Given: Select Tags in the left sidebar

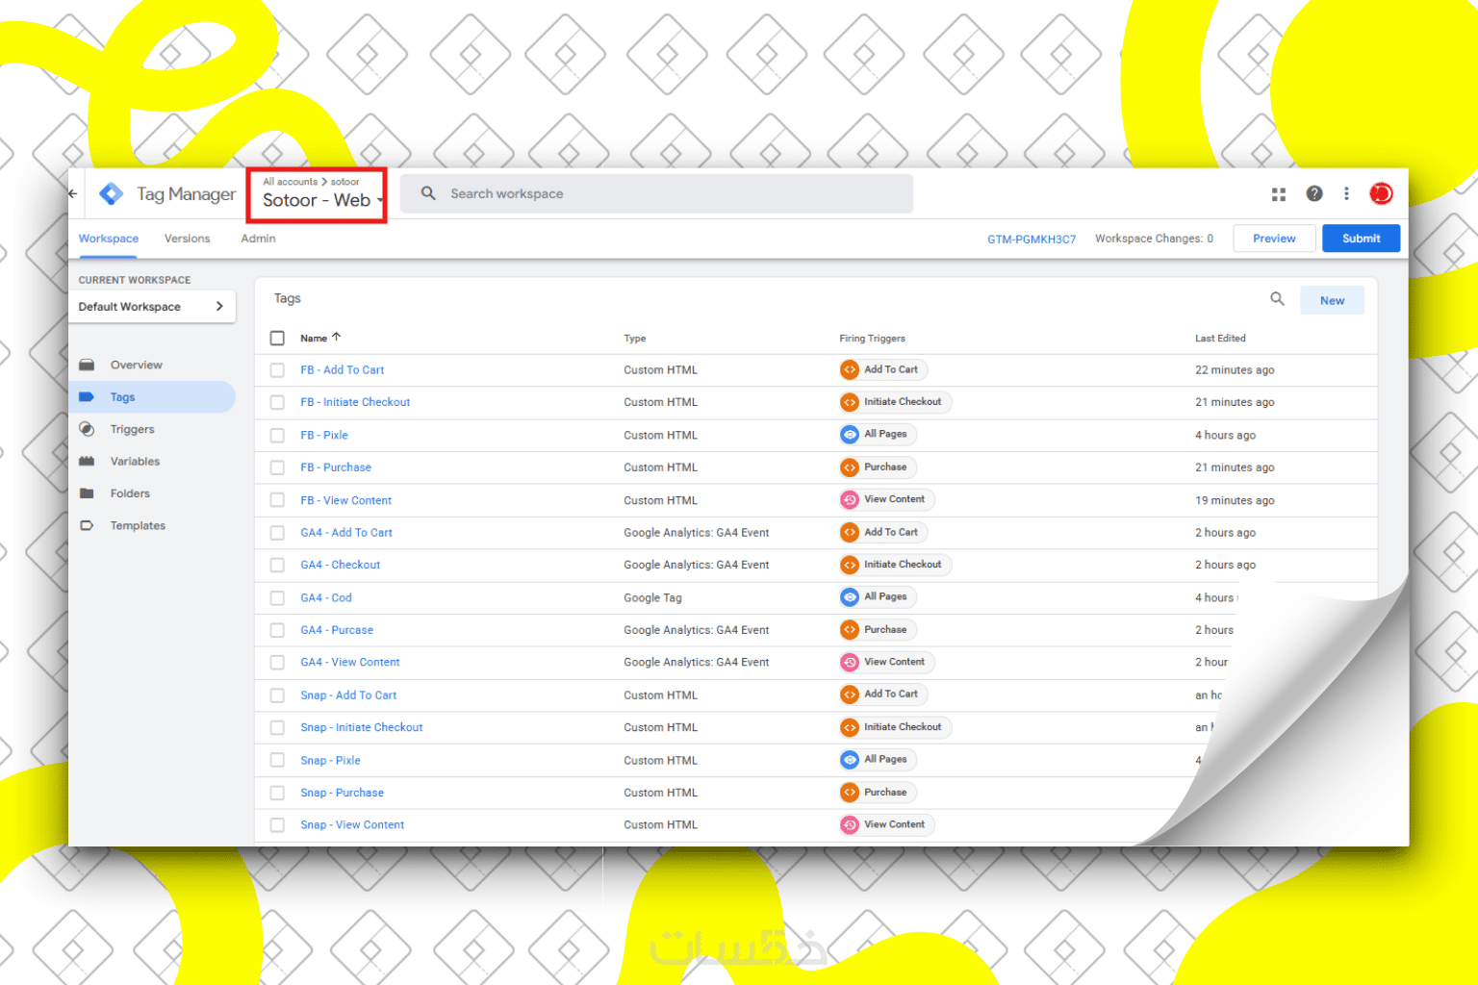Looking at the screenshot, I should (x=152, y=397).
